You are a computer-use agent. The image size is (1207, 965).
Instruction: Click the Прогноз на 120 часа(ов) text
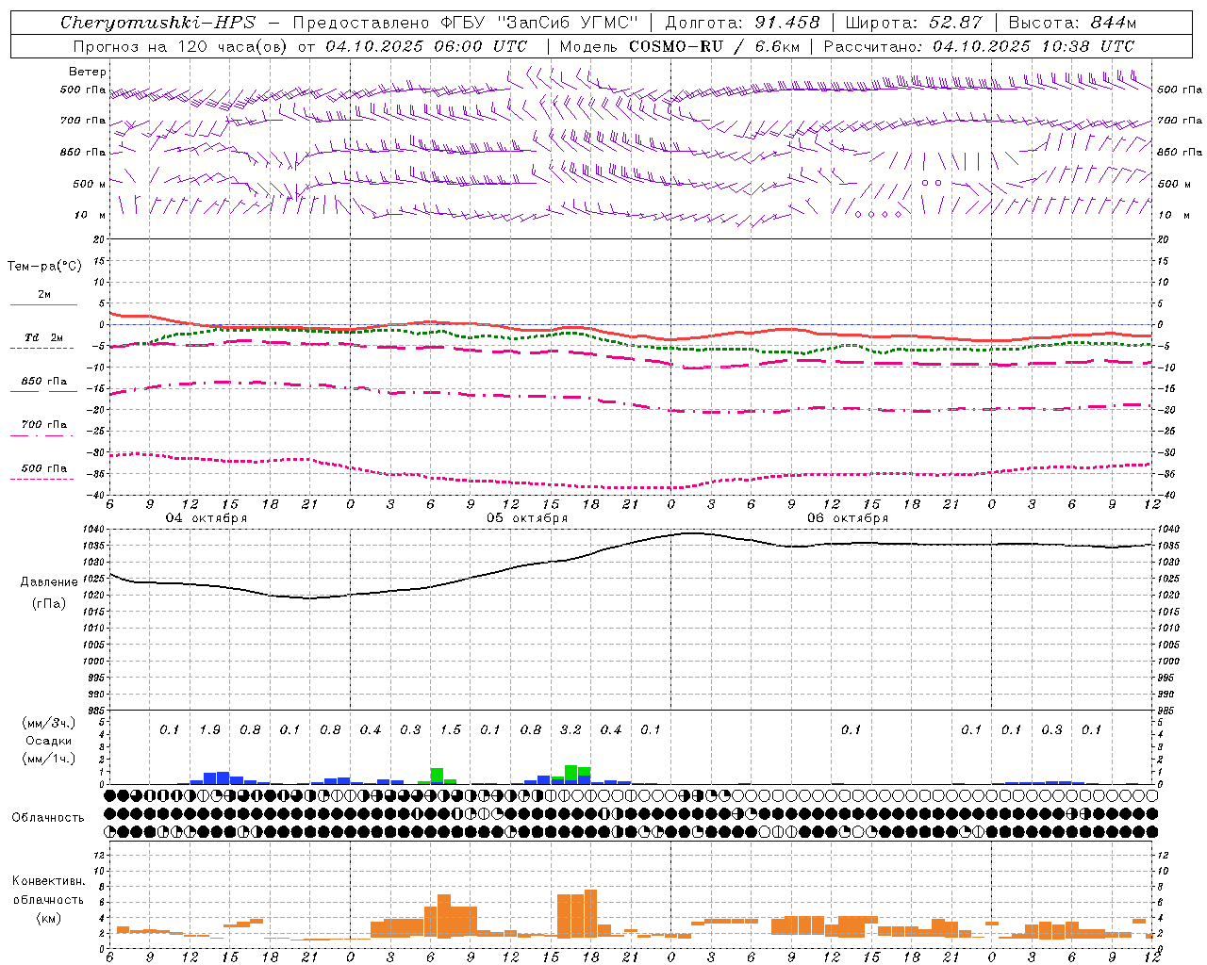[180, 46]
